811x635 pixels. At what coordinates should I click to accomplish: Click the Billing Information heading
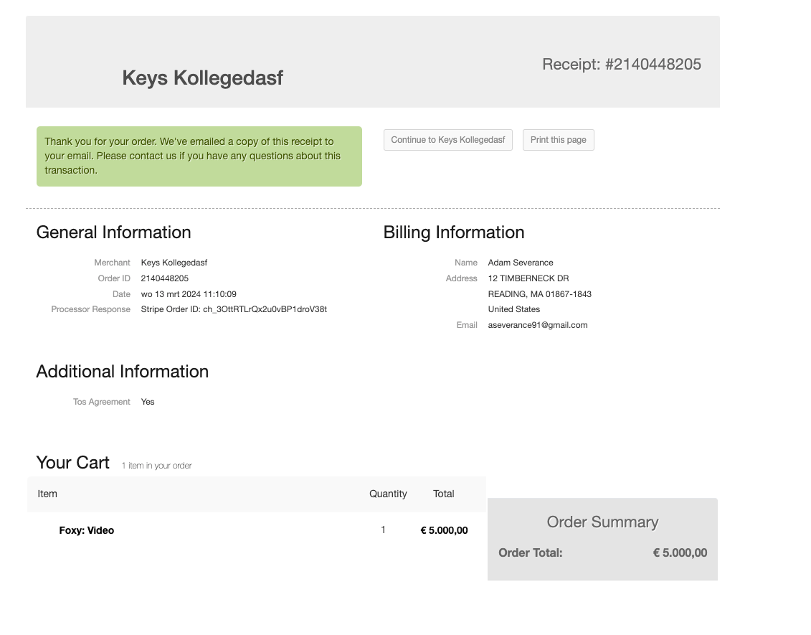tap(454, 232)
